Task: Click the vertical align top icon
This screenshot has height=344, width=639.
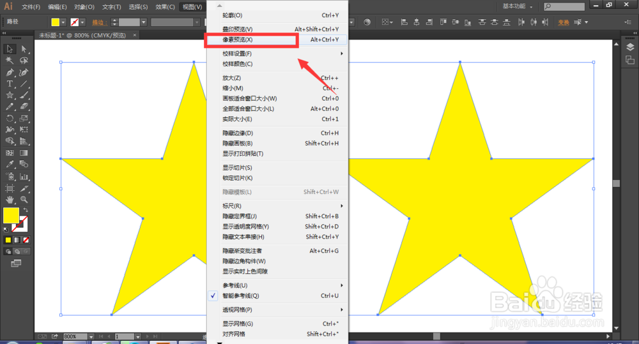Action: (x=443, y=22)
